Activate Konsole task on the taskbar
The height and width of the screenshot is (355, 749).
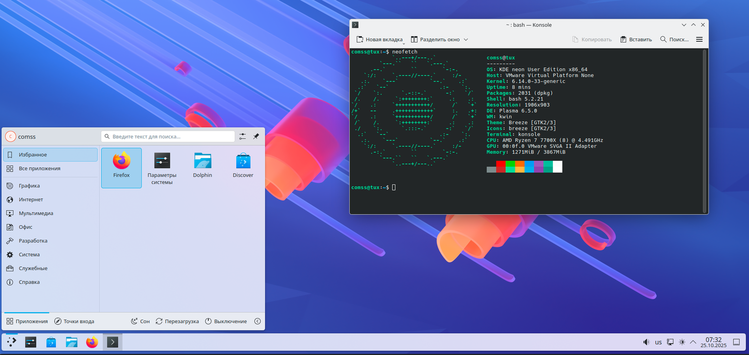tap(112, 342)
